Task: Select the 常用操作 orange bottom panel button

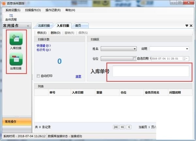Action: coord(17,122)
